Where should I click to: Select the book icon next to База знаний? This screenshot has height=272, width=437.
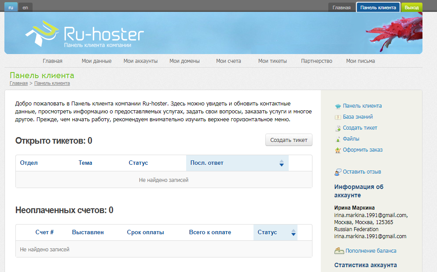pos(337,117)
